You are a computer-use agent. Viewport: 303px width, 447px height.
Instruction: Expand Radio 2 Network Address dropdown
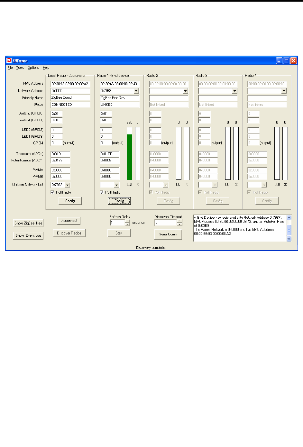(186, 91)
